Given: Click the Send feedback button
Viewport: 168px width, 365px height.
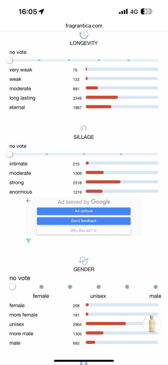Looking at the screenshot, I should 84,221.
